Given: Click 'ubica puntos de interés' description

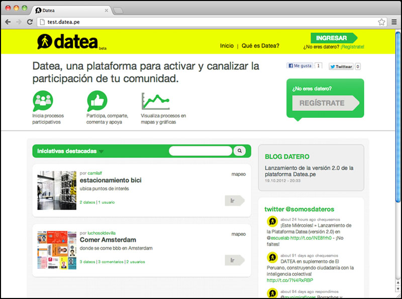Looking at the screenshot, I should [104, 189].
